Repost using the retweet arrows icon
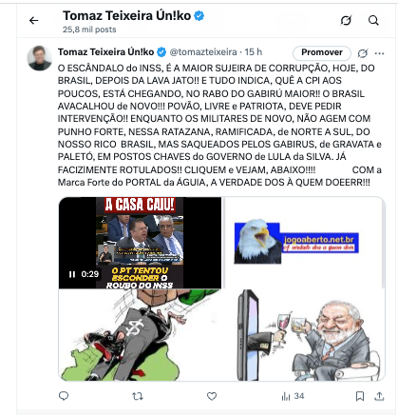The height and width of the screenshot is (415, 398). [x=138, y=396]
